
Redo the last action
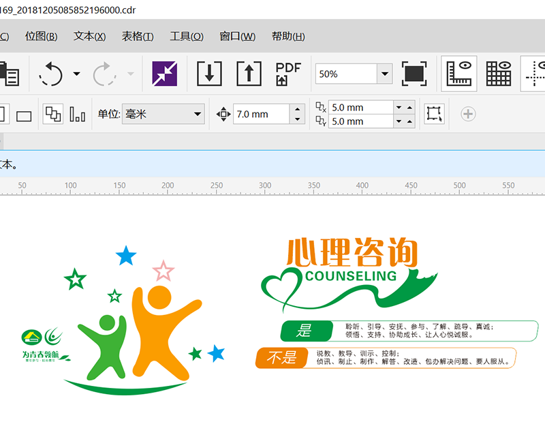pos(101,73)
